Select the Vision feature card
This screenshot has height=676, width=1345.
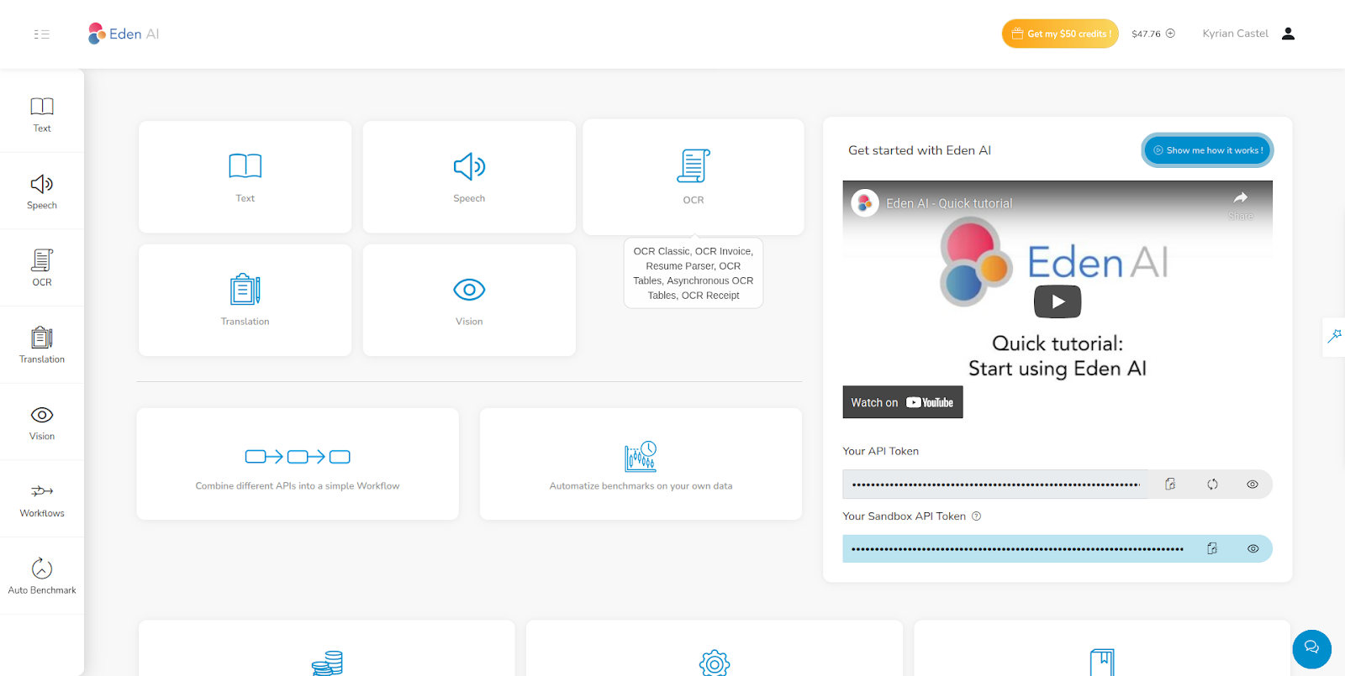pos(469,300)
